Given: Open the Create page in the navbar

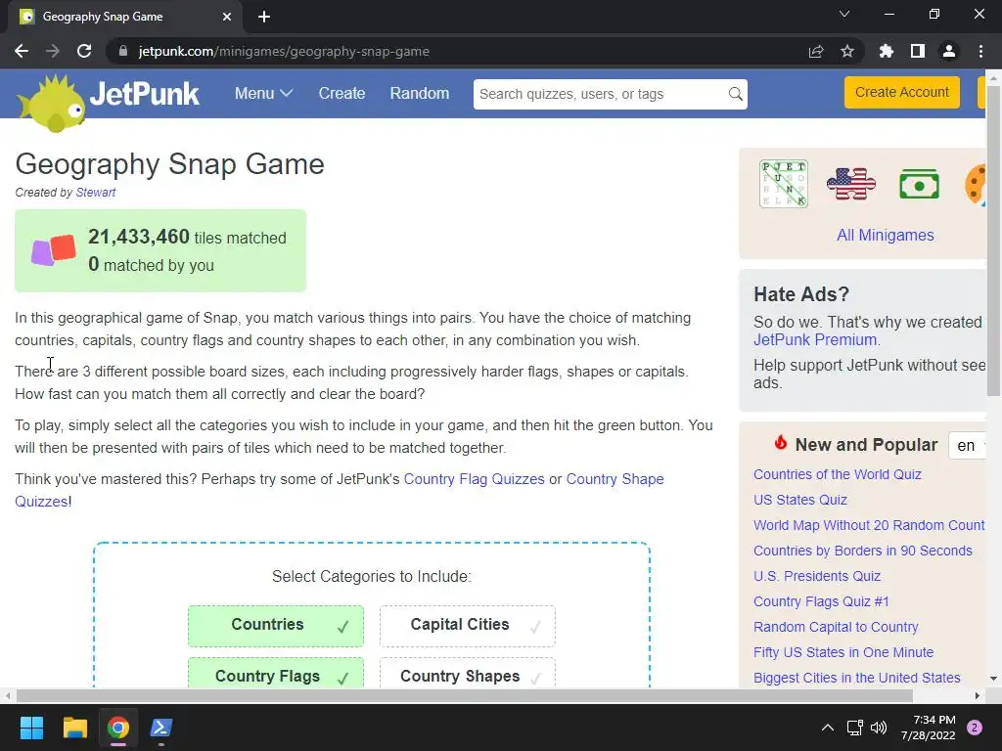Looking at the screenshot, I should coord(342,93).
